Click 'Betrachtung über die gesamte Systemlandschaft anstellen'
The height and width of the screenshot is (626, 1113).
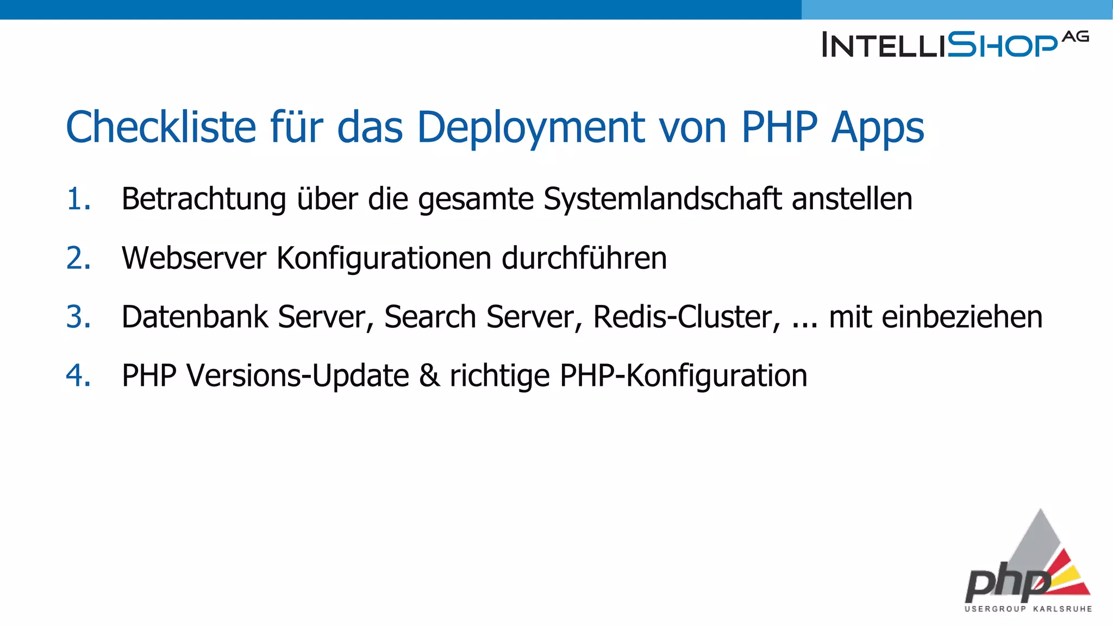(x=517, y=199)
